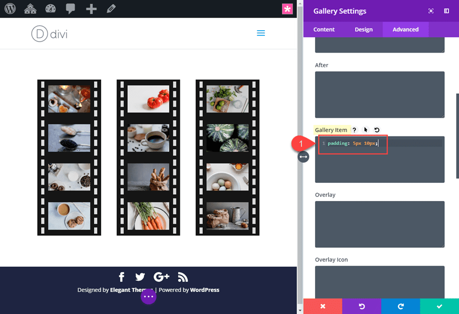Click inside the Overlay CSS text area

(379, 224)
